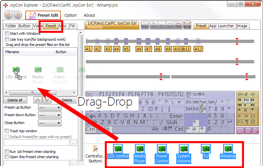The image size is (263, 168).
Task: Enable Open this Preset when starting
Action: coord(7,157)
